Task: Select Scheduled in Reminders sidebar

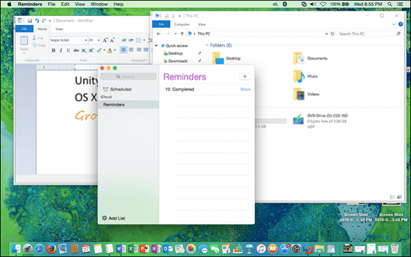Action: tap(117, 89)
